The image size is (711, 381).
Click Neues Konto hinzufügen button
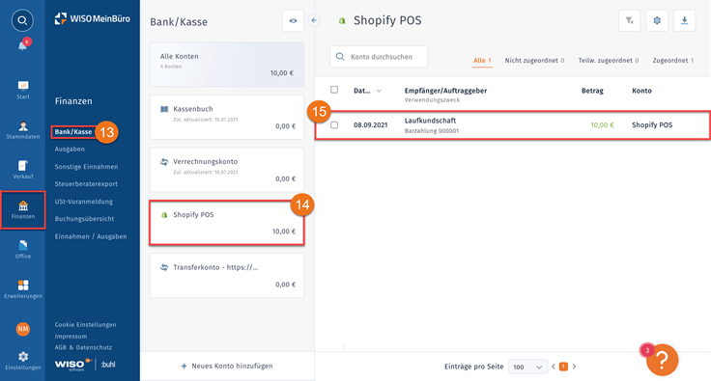(x=227, y=367)
